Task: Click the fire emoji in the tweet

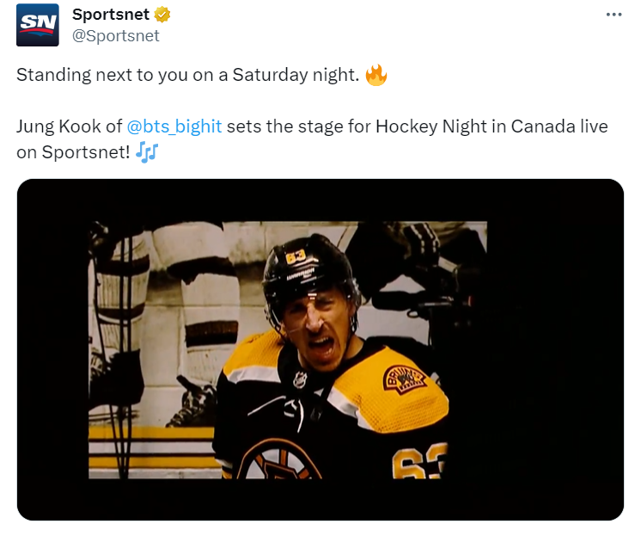Action: coord(376,76)
